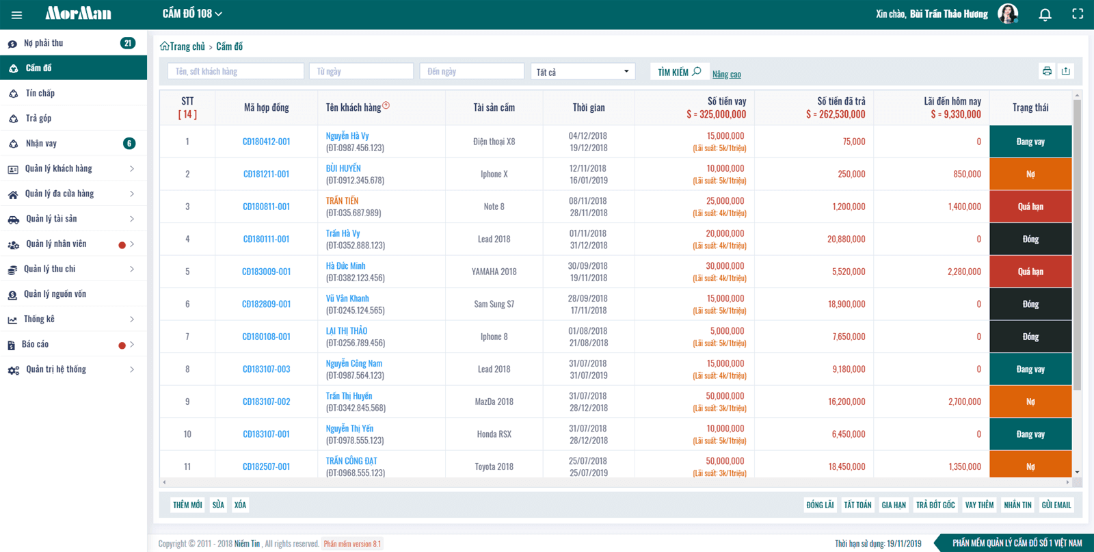The image size is (1094, 552).
Task: Open the user avatar picture
Action: tap(1008, 14)
